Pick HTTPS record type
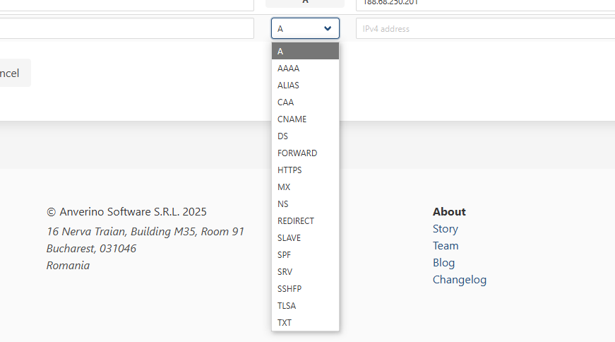This screenshot has height=342, width=615. pyautogui.click(x=289, y=170)
